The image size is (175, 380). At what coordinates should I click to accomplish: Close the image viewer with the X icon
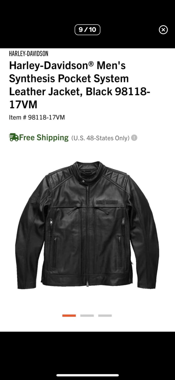pyautogui.click(x=163, y=30)
